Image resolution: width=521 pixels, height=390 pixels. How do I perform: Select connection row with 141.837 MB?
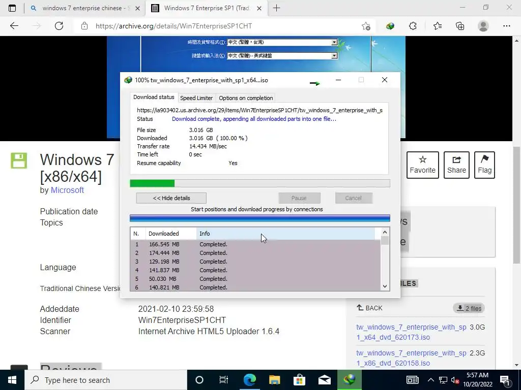(255, 270)
